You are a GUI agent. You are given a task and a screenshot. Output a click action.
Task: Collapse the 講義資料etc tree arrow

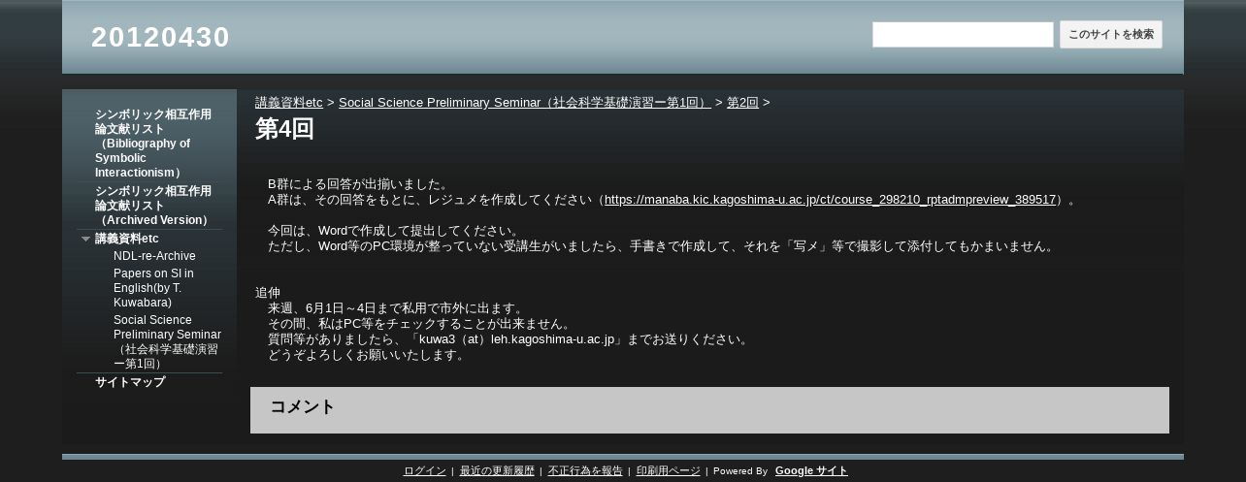click(85, 239)
